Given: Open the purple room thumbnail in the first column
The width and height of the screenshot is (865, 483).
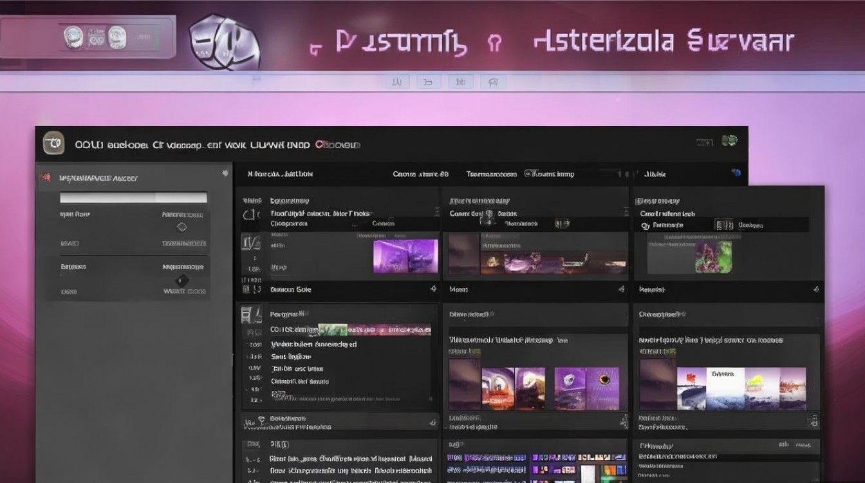Looking at the screenshot, I should tap(405, 256).
